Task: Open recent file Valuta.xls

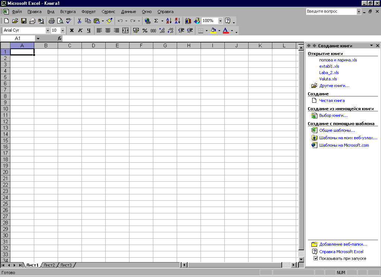Action: 328,79
